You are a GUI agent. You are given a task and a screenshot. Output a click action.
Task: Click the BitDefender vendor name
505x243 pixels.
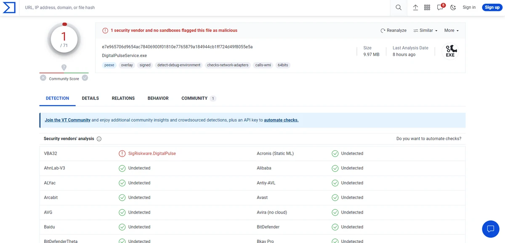tap(268, 227)
